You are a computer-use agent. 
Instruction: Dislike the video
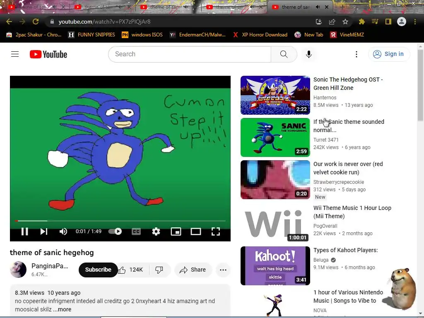[x=159, y=270]
